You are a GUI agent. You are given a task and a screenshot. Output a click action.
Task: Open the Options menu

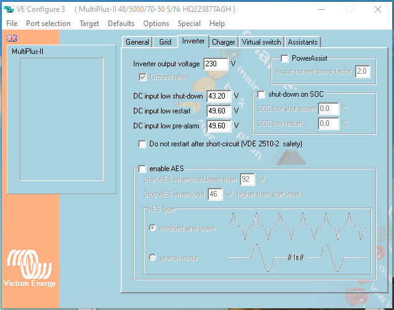(156, 24)
